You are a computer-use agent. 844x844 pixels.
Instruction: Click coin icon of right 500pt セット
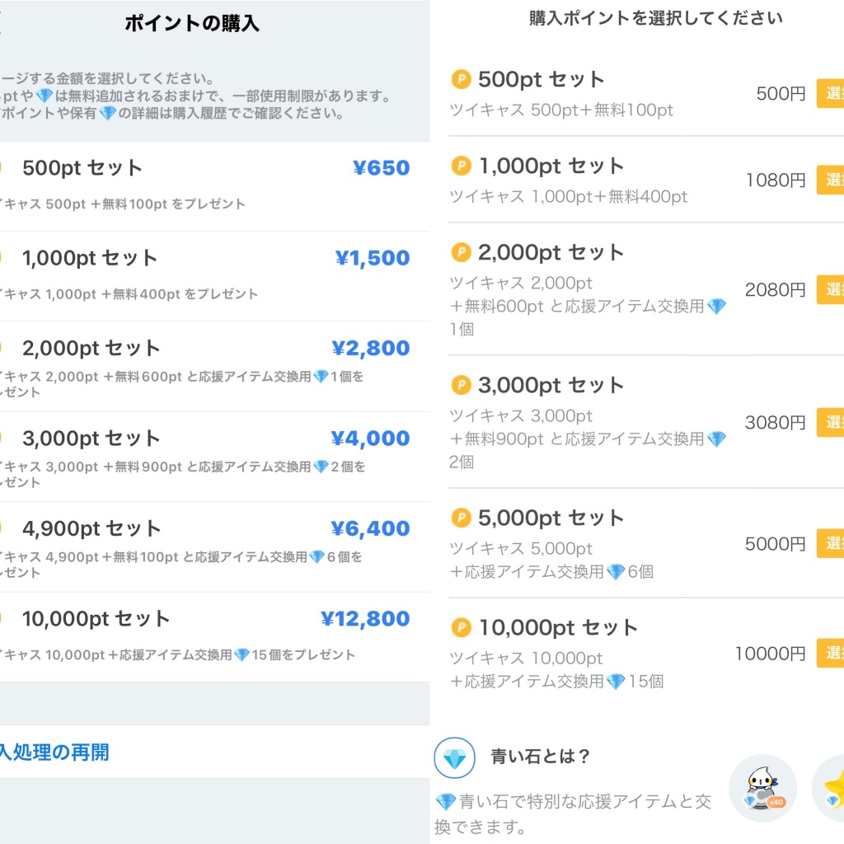(462, 80)
